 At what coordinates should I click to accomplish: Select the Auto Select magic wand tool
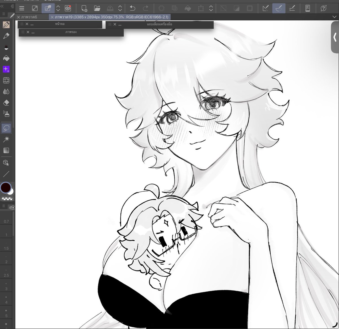(6, 139)
